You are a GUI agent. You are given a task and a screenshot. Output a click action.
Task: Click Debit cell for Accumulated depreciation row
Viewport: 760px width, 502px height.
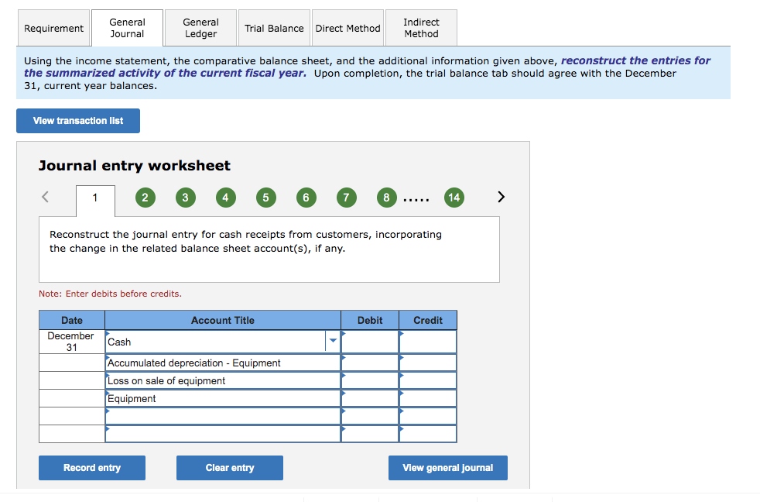(370, 363)
